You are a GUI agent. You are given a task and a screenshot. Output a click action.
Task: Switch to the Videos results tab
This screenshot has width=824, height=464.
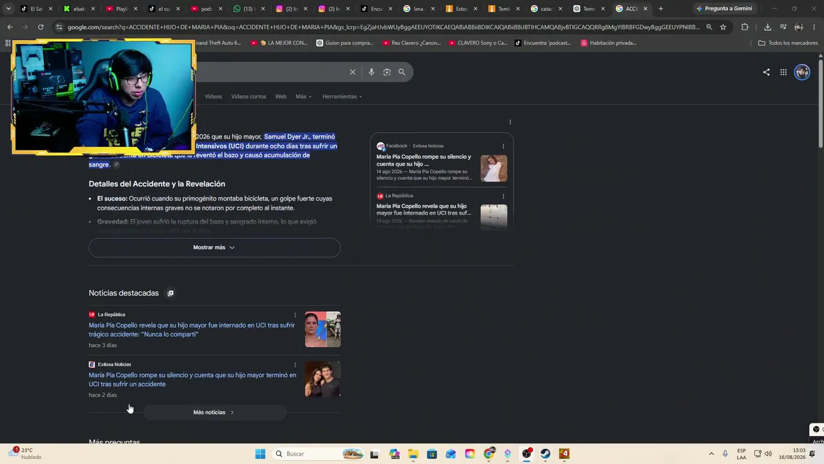coord(213,97)
